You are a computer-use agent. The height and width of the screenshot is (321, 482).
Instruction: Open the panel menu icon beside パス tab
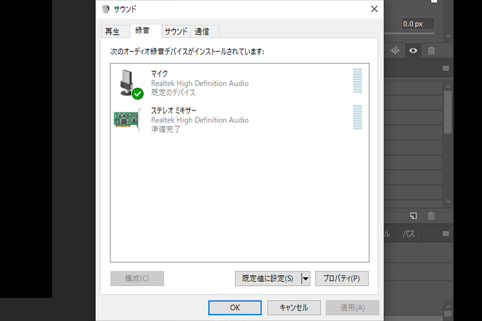pyautogui.click(x=446, y=234)
